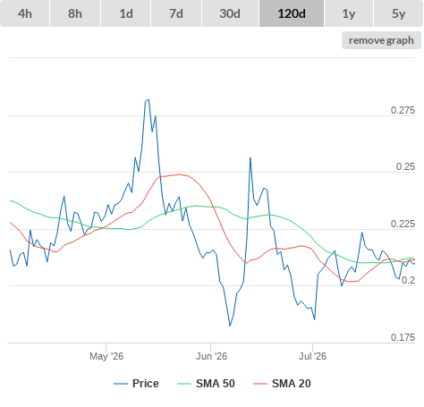Viewport: 424px width, 407px height.
Task: Click the 0.2 y-axis label
Action: tap(408, 280)
